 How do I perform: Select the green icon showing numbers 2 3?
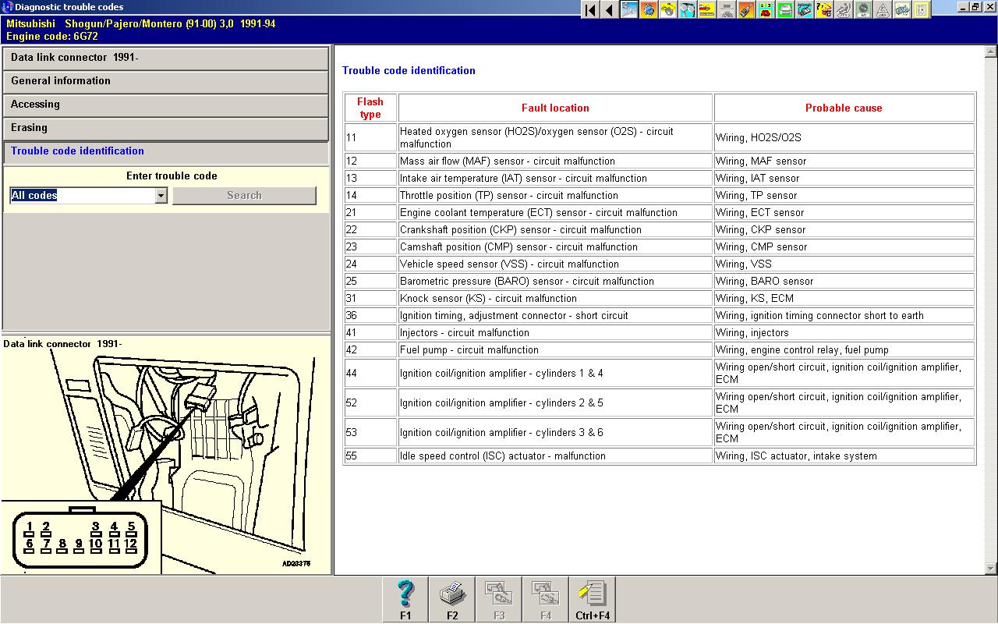[766, 10]
